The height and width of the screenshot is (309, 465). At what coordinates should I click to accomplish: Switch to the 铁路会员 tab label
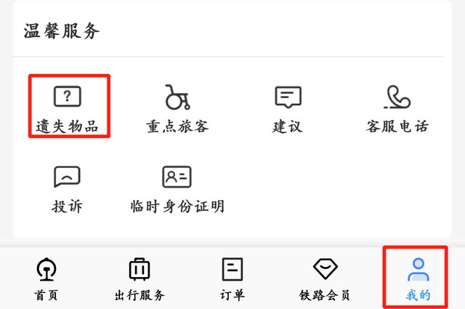[x=325, y=295]
